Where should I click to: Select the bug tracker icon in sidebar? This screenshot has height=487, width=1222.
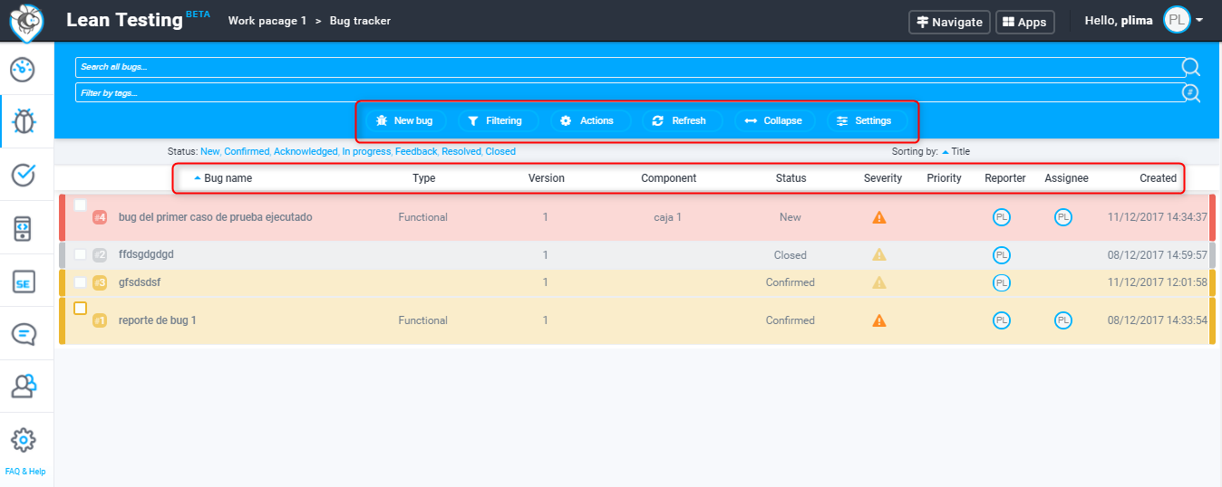tap(23, 121)
